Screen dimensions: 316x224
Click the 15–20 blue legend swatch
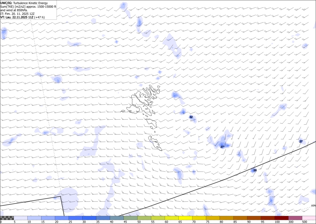(48, 218)
